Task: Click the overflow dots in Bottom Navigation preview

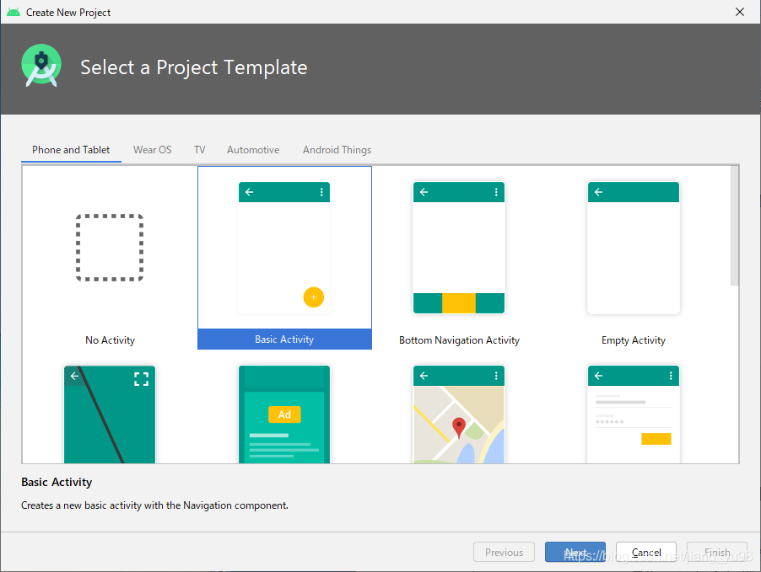Action: 496,192
